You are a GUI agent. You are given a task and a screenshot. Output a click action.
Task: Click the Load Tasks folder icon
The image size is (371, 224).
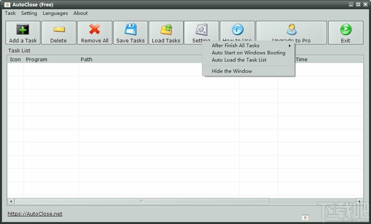[x=166, y=30]
